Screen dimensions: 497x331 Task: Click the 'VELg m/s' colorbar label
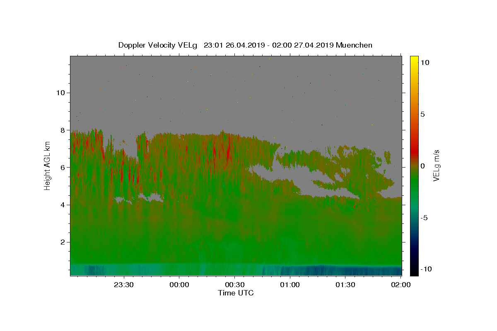tap(436, 165)
